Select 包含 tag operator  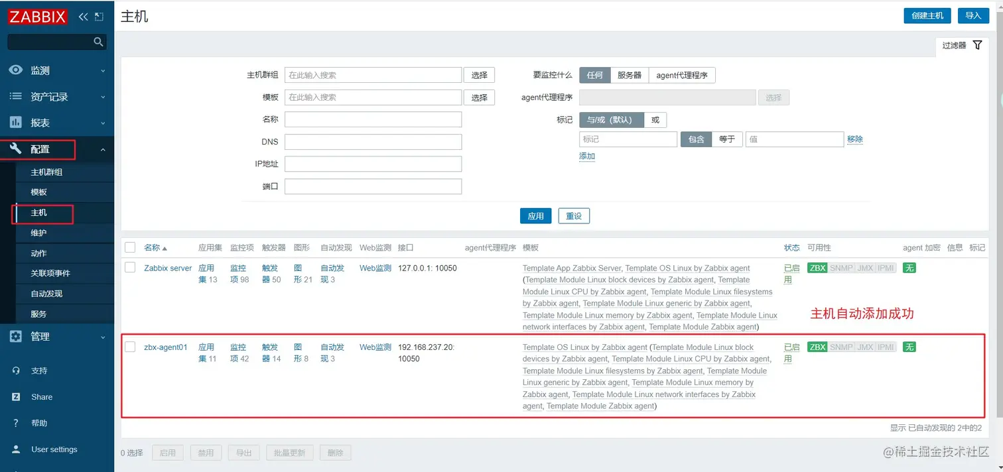pos(697,139)
